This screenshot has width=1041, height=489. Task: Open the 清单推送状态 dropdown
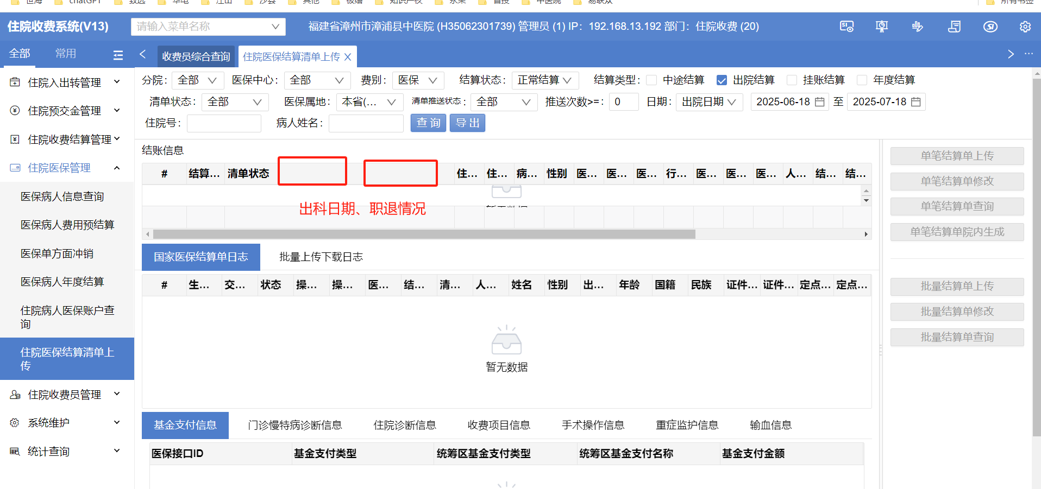pos(504,102)
